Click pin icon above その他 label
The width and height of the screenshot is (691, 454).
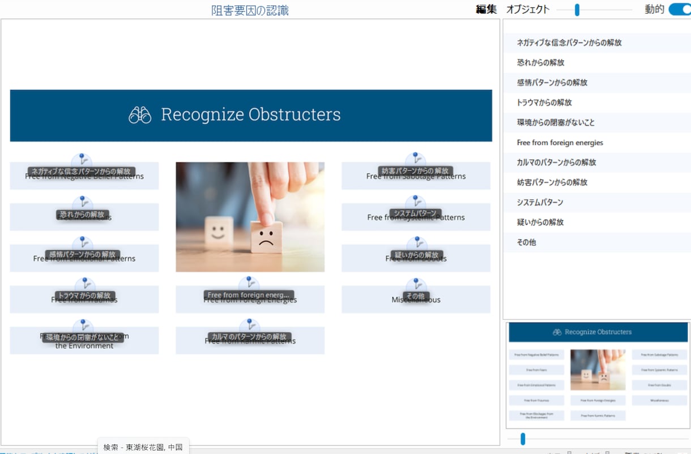click(416, 285)
